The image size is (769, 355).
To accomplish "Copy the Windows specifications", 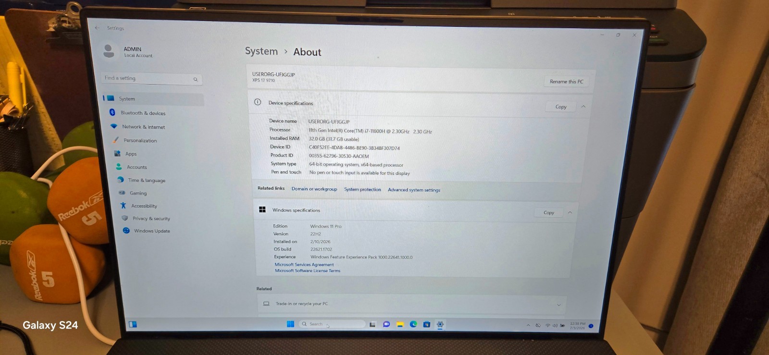I will point(548,212).
